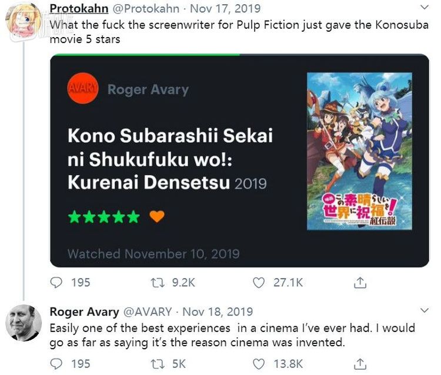The height and width of the screenshot is (375, 441).
Task: Click Roger Avary's profile photo
Action: coord(24,323)
